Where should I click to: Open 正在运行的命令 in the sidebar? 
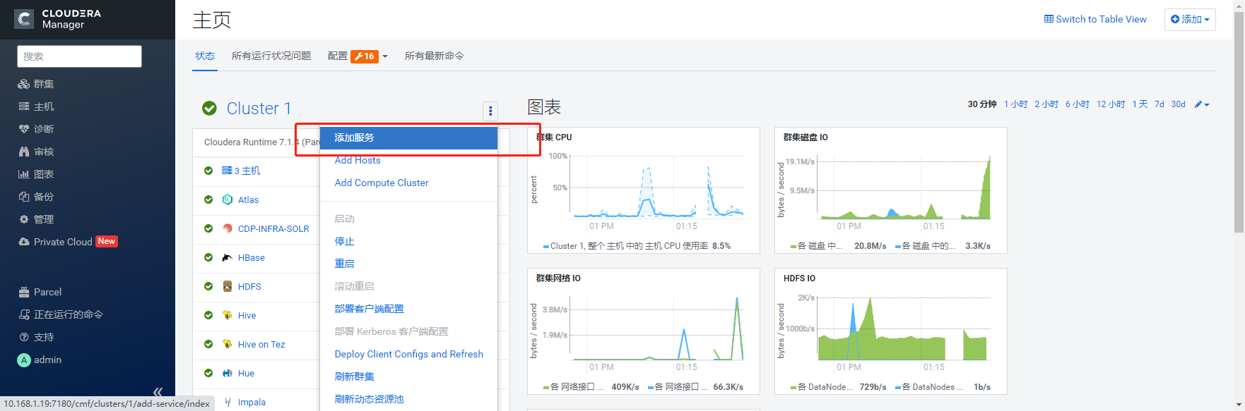(x=61, y=314)
